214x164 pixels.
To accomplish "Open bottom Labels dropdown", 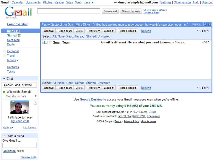I will coord(109,88).
